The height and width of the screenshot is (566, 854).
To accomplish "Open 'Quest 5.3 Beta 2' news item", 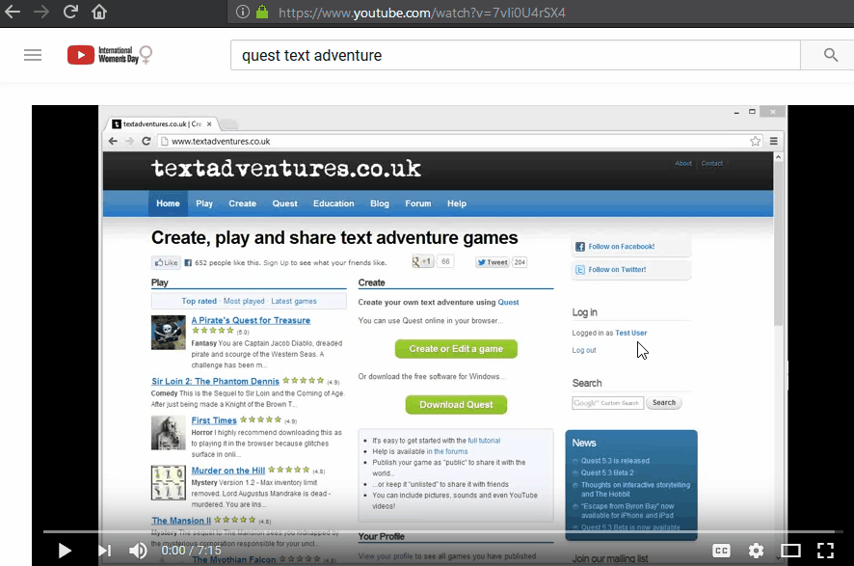I will coord(607,472).
